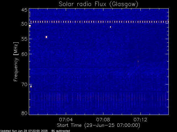177x132 pixels.
Task: Click the 07:04 time tick label
Action: (x=66, y=120)
